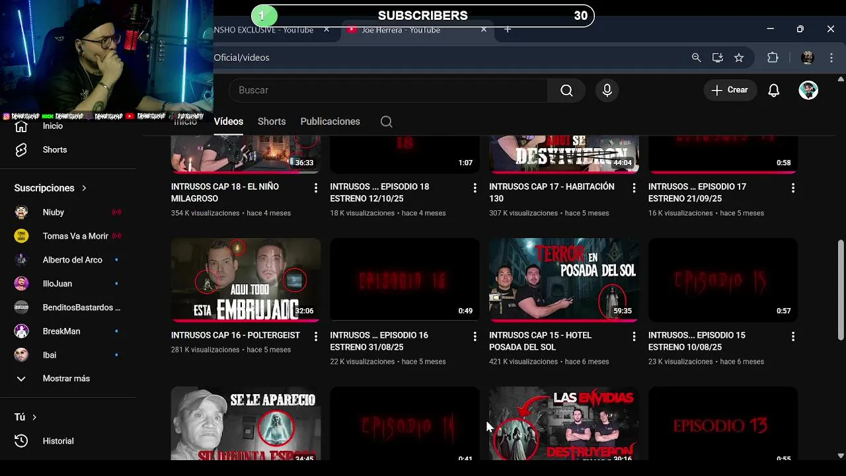Play the Episodio 16 trailer thumbnail

coord(404,280)
